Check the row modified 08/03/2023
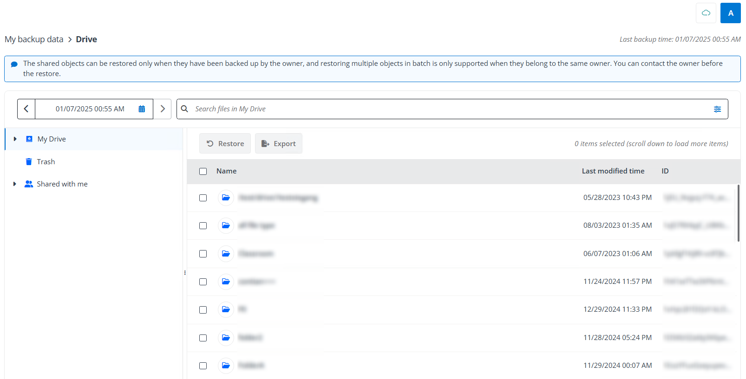 point(203,225)
